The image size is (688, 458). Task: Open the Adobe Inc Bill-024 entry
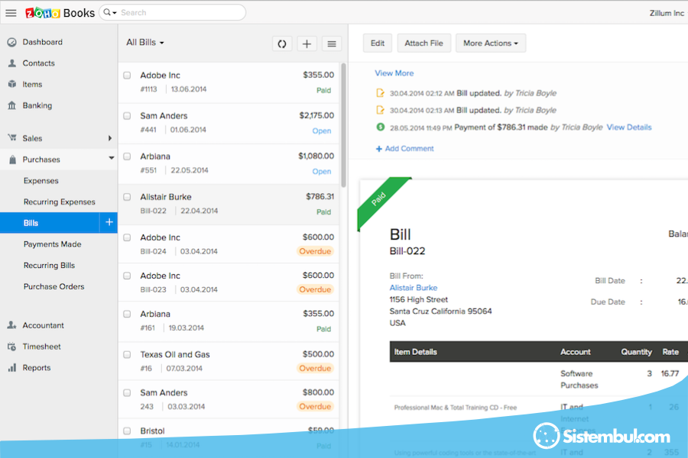point(229,244)
